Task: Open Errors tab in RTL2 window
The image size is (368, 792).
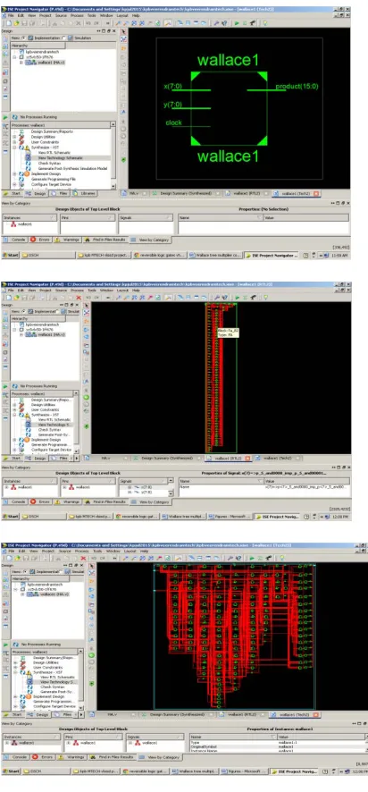Action: coord(40,501)
